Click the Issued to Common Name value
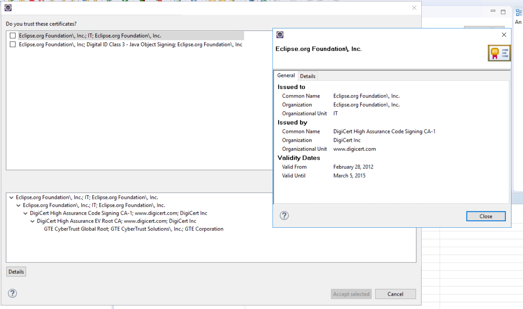This screenshot has width=523, height=309. (366, 96)
